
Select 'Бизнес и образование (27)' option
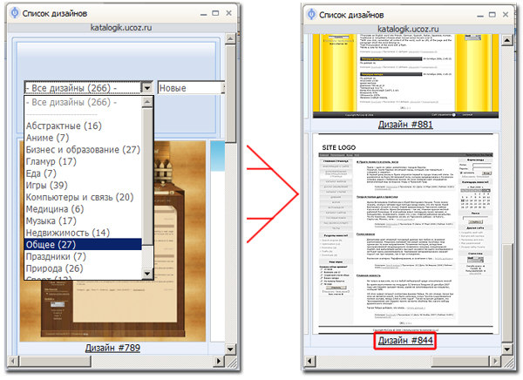(83, 150)
